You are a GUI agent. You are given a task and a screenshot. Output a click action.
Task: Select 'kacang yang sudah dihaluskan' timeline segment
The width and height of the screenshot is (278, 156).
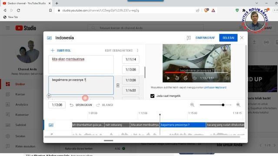coord(225,125)
